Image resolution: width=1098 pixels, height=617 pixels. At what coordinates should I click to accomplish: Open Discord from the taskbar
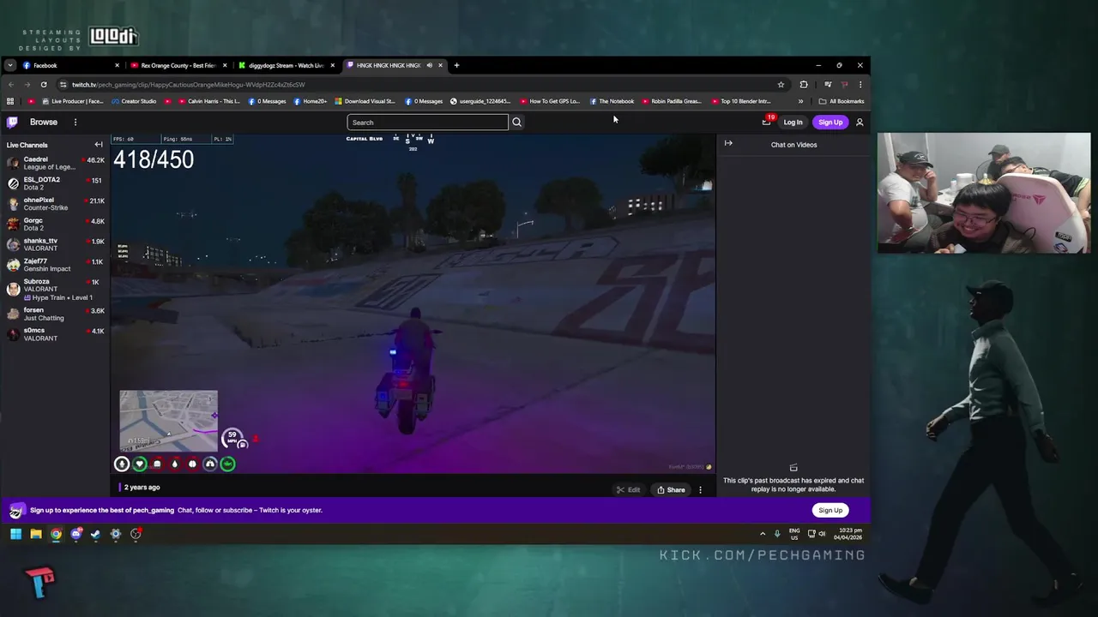pos(76,534)
